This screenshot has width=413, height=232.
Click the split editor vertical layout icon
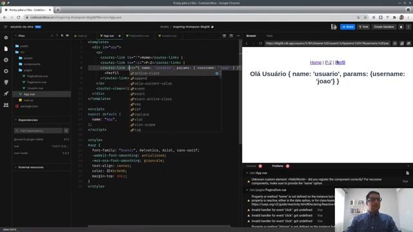pyautogui.click(x=225, y=36)
